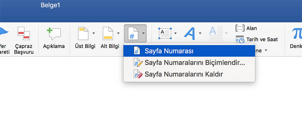
Task: Open the text box dropdown arrow
Action: (x=175, y=33)
